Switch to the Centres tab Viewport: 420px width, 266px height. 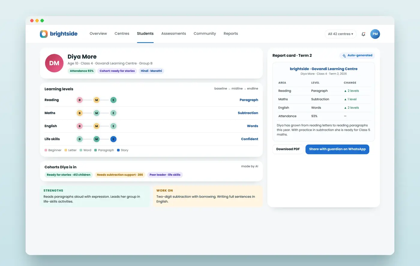(122, 34)
